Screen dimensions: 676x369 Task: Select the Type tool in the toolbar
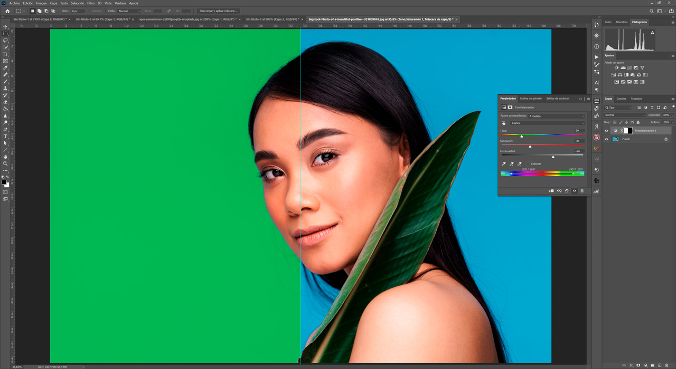[5, 137]
